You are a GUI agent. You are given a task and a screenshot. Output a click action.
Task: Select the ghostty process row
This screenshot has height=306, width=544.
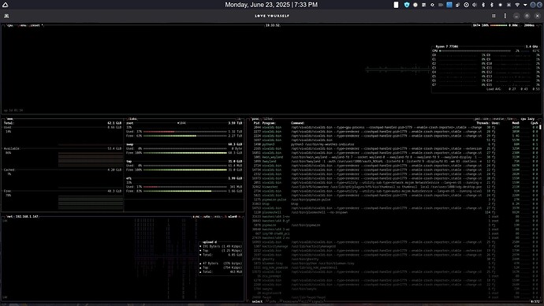coord(396,259)
